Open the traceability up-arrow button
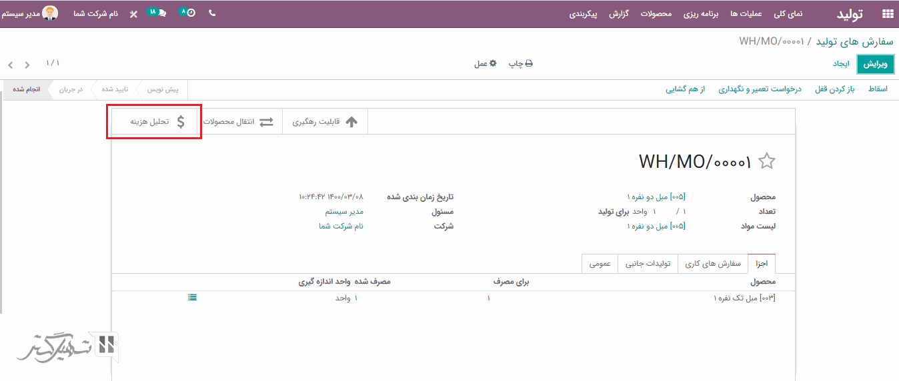This screenshot has width=899, height=381. 325,122
